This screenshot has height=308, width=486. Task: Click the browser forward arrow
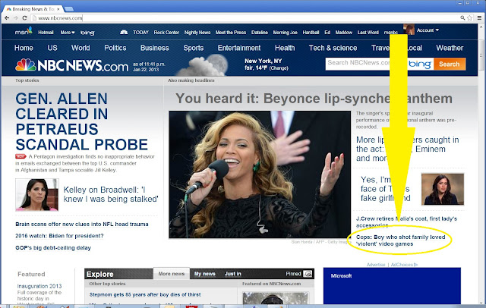tap(15, 18)
